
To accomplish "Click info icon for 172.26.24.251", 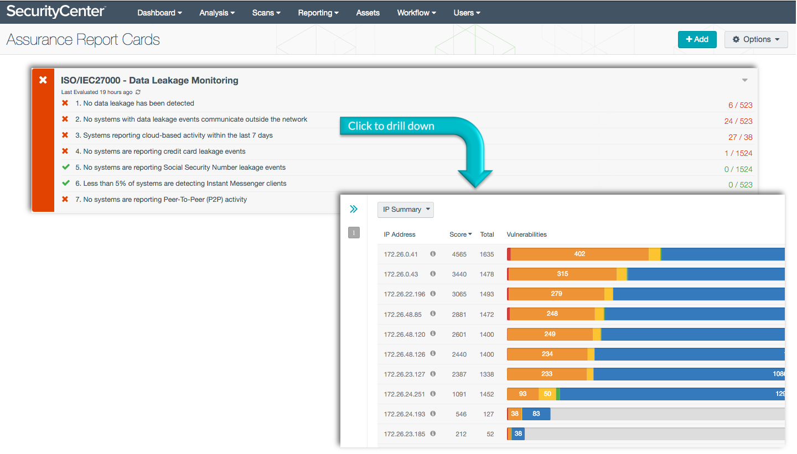I will (433, 394).
